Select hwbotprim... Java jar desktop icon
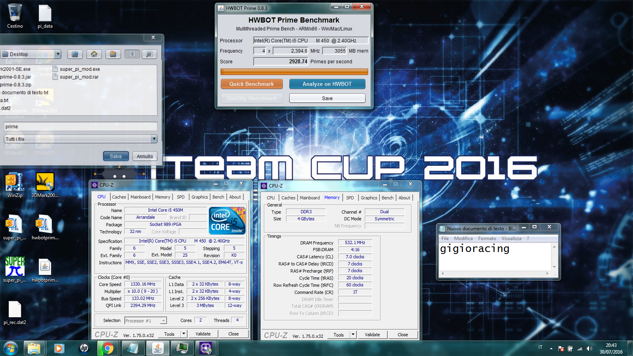633x356 pixels. pyautogui.click(x=45, y=270)
